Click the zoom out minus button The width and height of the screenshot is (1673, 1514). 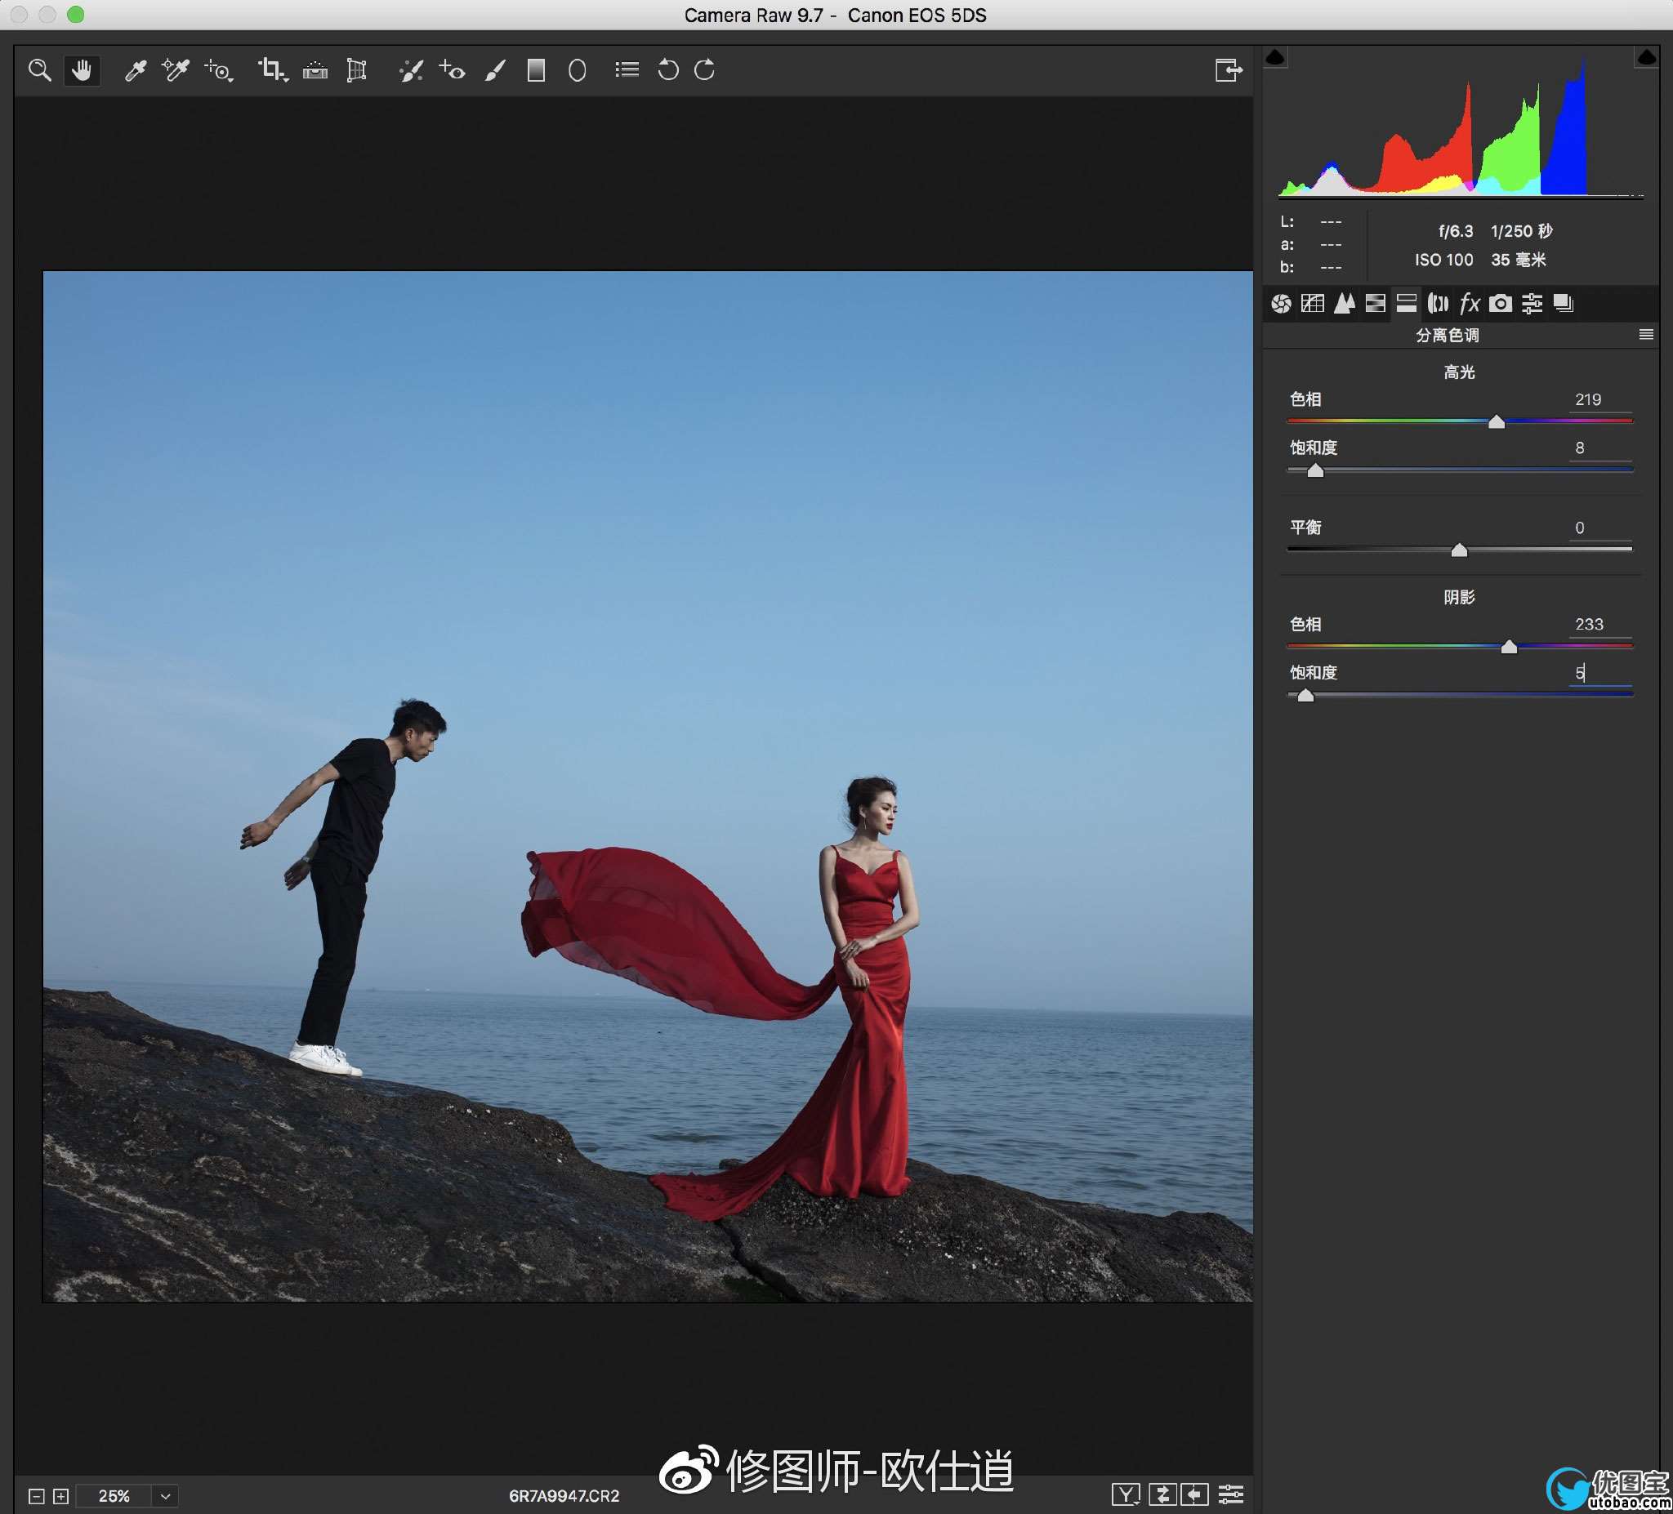[x=37, y=1496]
